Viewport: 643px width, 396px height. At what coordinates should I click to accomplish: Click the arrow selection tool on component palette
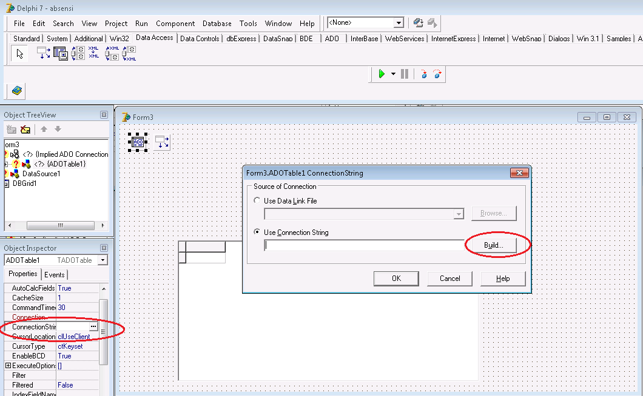(x=19, y=53)
